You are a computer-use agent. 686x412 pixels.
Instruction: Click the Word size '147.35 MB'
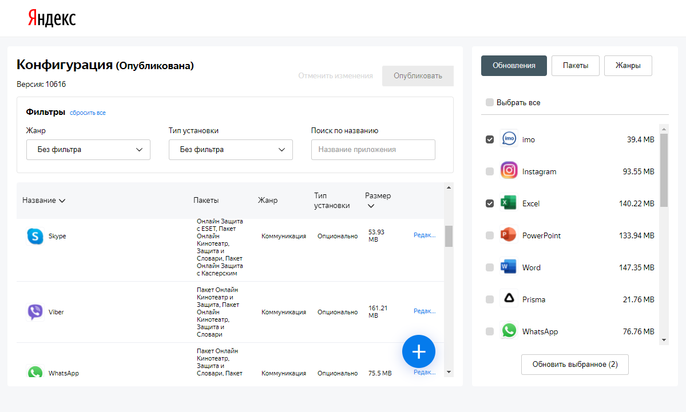point(637,267)
